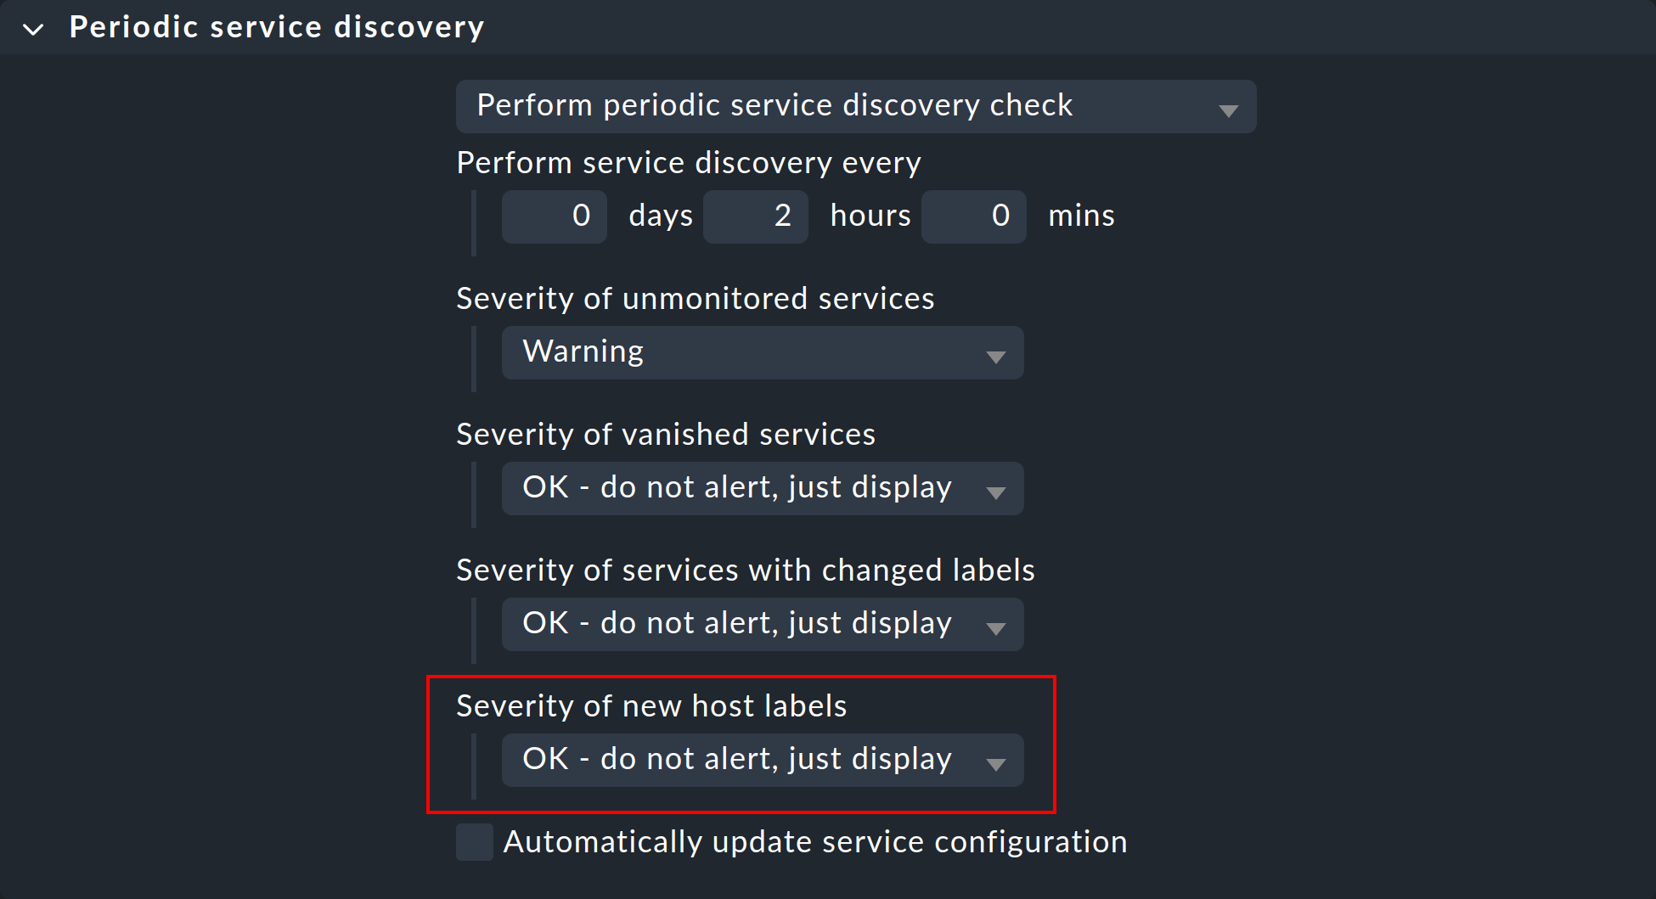This screenshot has width=1656, height=899.
Task: Click the Severity of unmonitored services label
Action: [695, 299]
